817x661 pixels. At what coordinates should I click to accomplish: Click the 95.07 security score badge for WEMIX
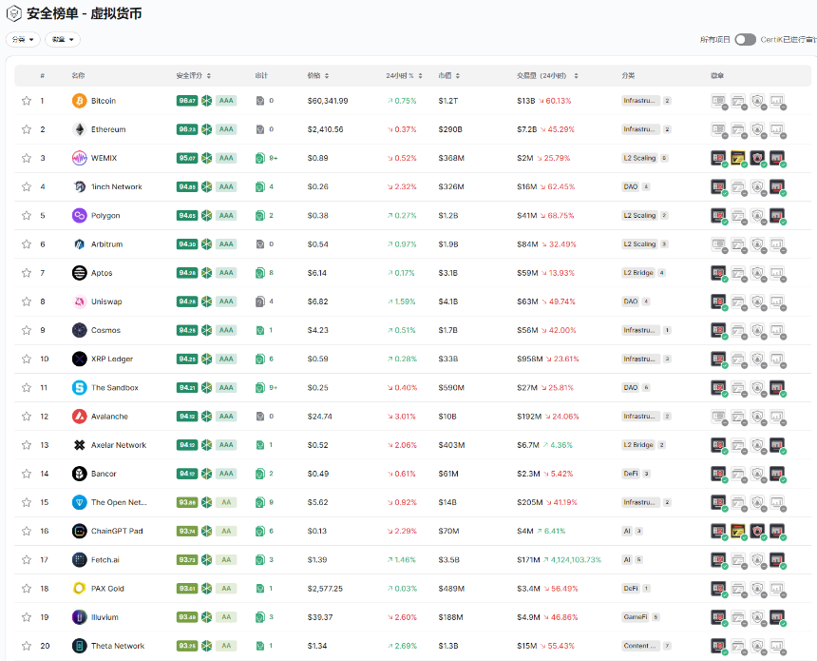(x=187, y=158)
